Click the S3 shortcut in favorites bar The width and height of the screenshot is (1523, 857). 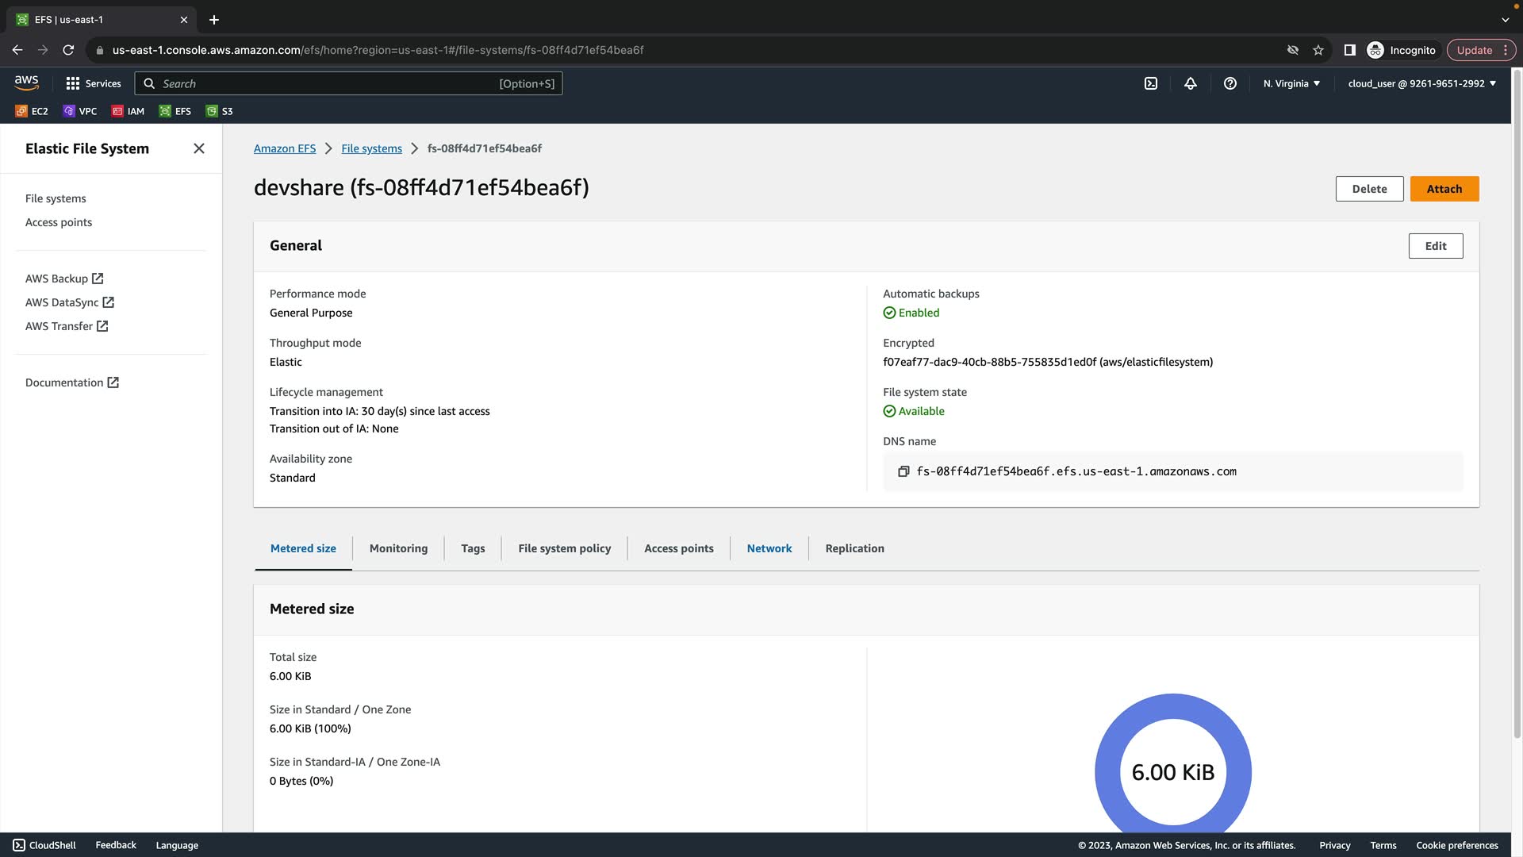pos(219,111)
